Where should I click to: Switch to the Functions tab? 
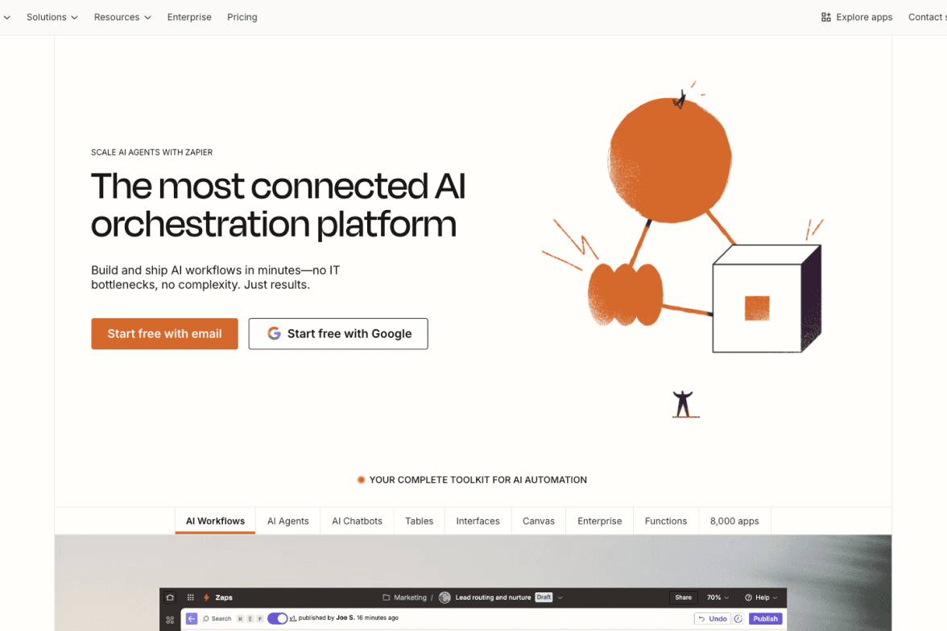pos(665,521)
